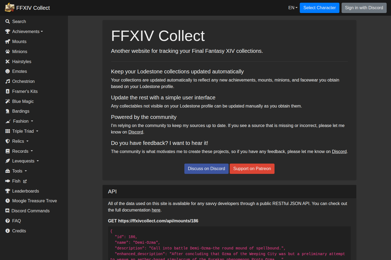Open Orchestrion via the music note icon
Viewport: 391px width, 260px height.
8,81
